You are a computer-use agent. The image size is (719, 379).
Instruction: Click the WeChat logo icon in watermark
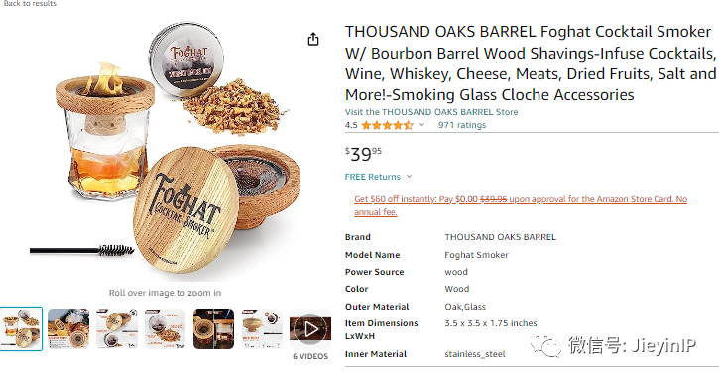click(545, 344)
